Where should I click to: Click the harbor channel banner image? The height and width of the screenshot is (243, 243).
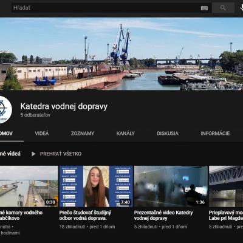point(122,54)
